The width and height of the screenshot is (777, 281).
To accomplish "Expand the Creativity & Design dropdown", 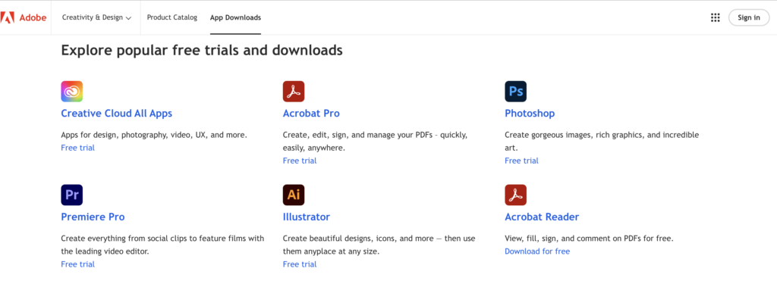I will tap(96, 18).
